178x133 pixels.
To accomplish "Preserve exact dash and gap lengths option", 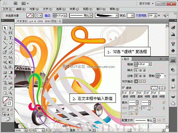I will (x=154, y=88).
